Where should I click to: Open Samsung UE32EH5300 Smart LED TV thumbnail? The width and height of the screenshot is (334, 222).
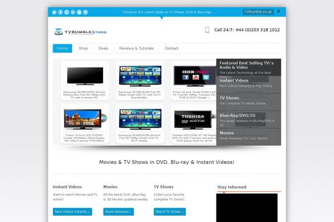coord(140,75)
